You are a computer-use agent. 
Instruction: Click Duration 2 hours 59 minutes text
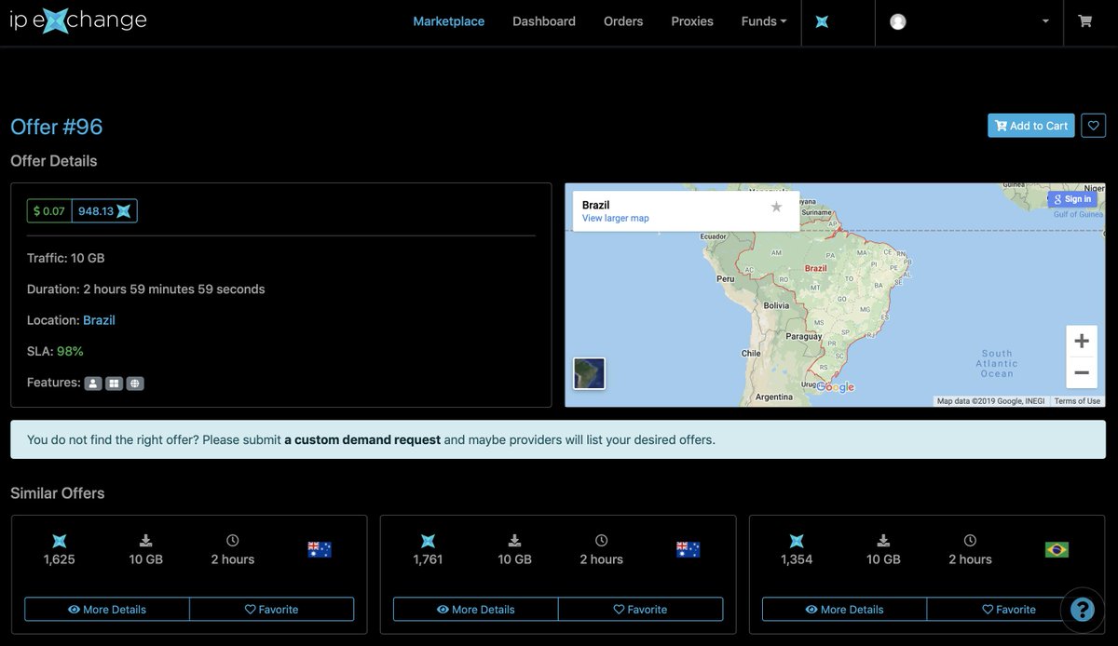point(146,289)
